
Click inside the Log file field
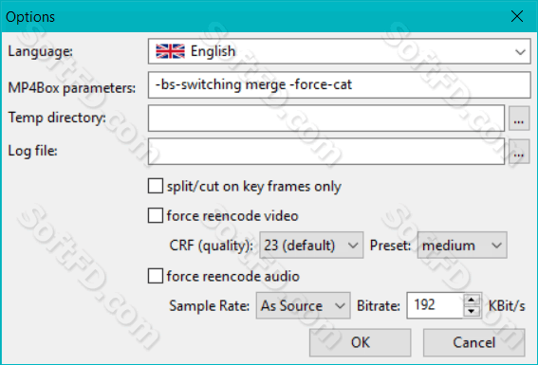pos(326,152)
